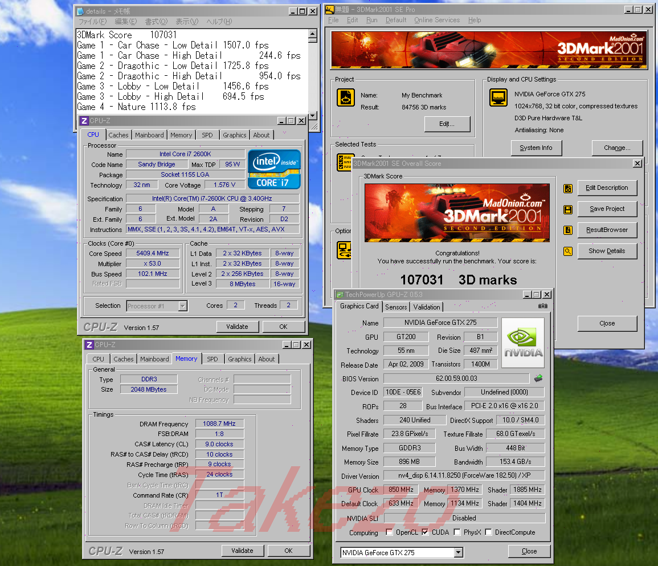Viewport: 658px width, 566px height.
Task: Open SPD tab in lower CPU-Z window
Action: coord(212,359)
